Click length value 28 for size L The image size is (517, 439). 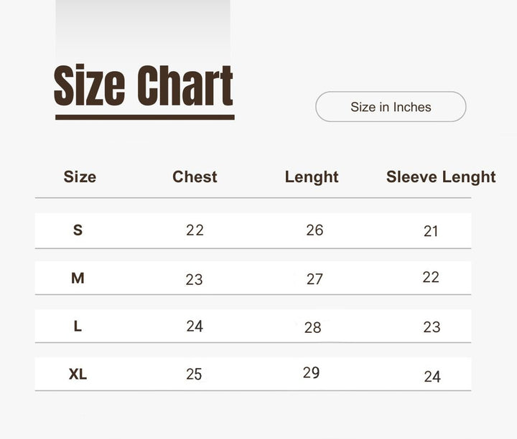(x=313, y=328)
